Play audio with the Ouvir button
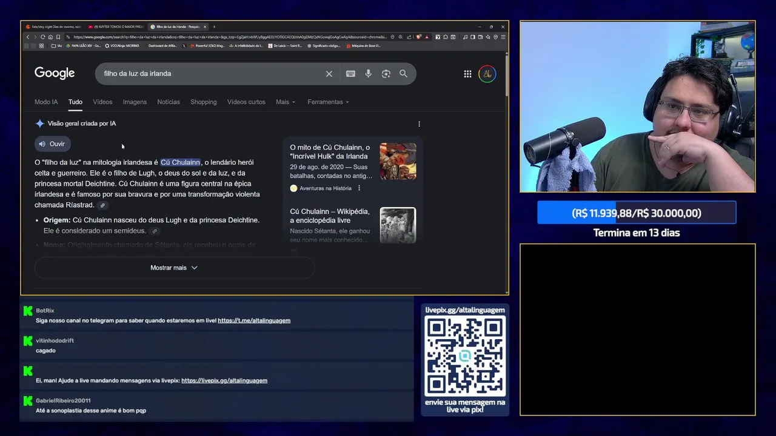The width and height of the screenshot is (776, 436). (52, 144)
